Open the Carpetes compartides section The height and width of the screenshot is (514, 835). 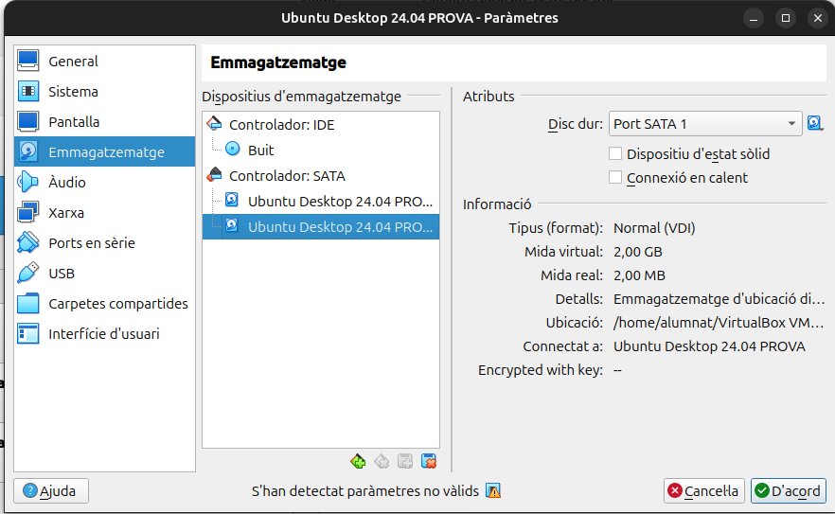pos(117,304)
